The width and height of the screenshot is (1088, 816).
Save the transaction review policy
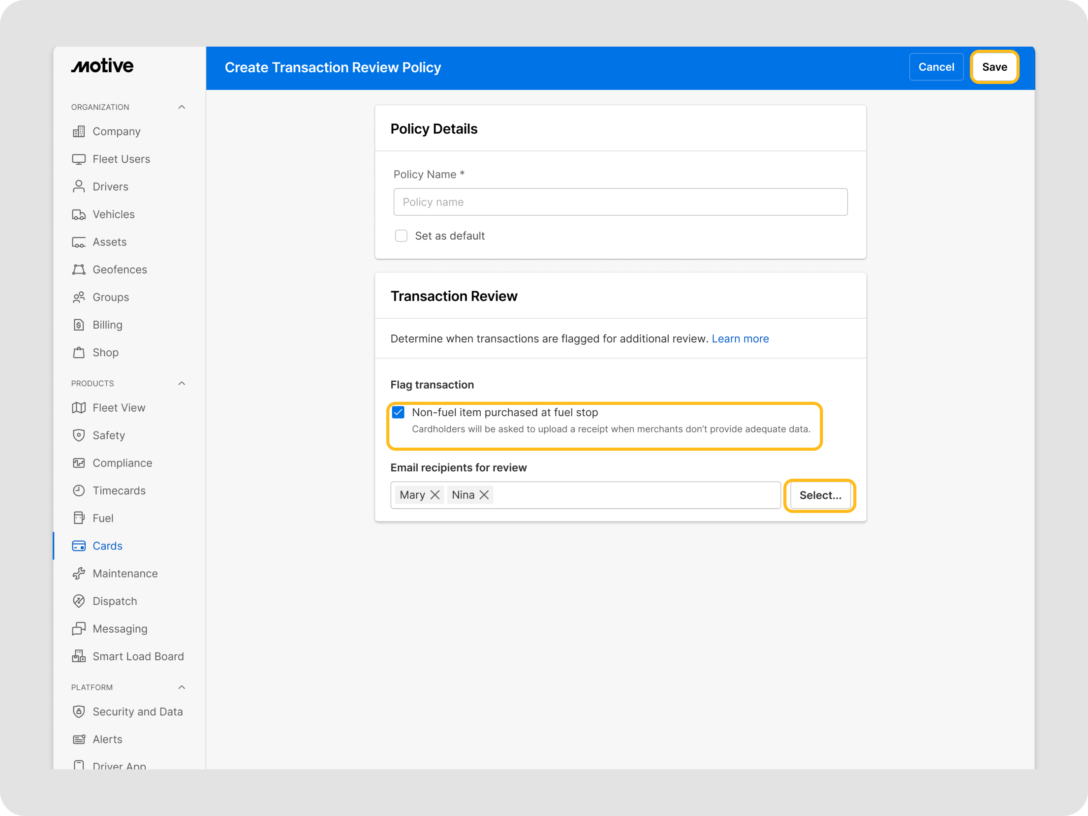994,67
